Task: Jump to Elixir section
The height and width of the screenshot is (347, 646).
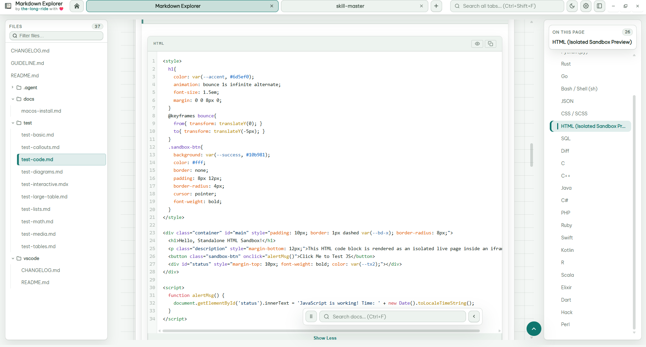Action: (566, 287)
